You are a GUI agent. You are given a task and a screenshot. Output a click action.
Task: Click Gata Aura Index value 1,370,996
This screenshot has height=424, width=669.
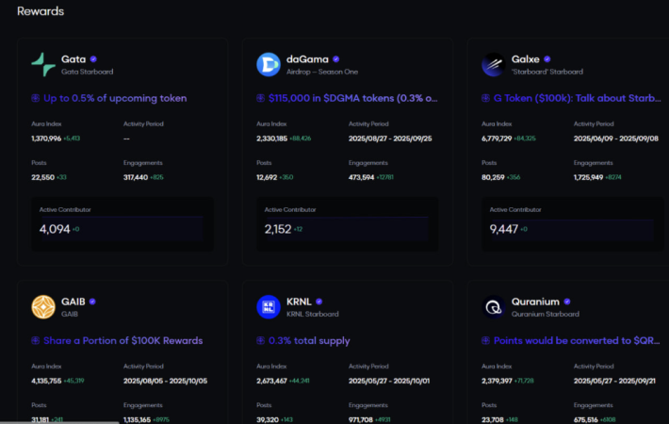point(46,139)
